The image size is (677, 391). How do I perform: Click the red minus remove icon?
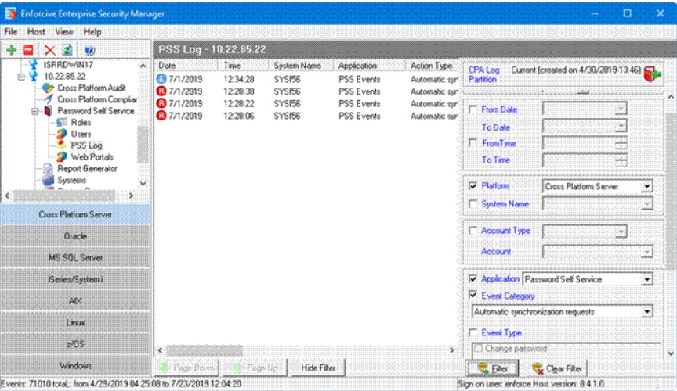pos(28,50)
